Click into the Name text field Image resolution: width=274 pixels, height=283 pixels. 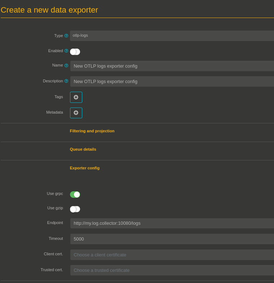[x=172, y=66]
